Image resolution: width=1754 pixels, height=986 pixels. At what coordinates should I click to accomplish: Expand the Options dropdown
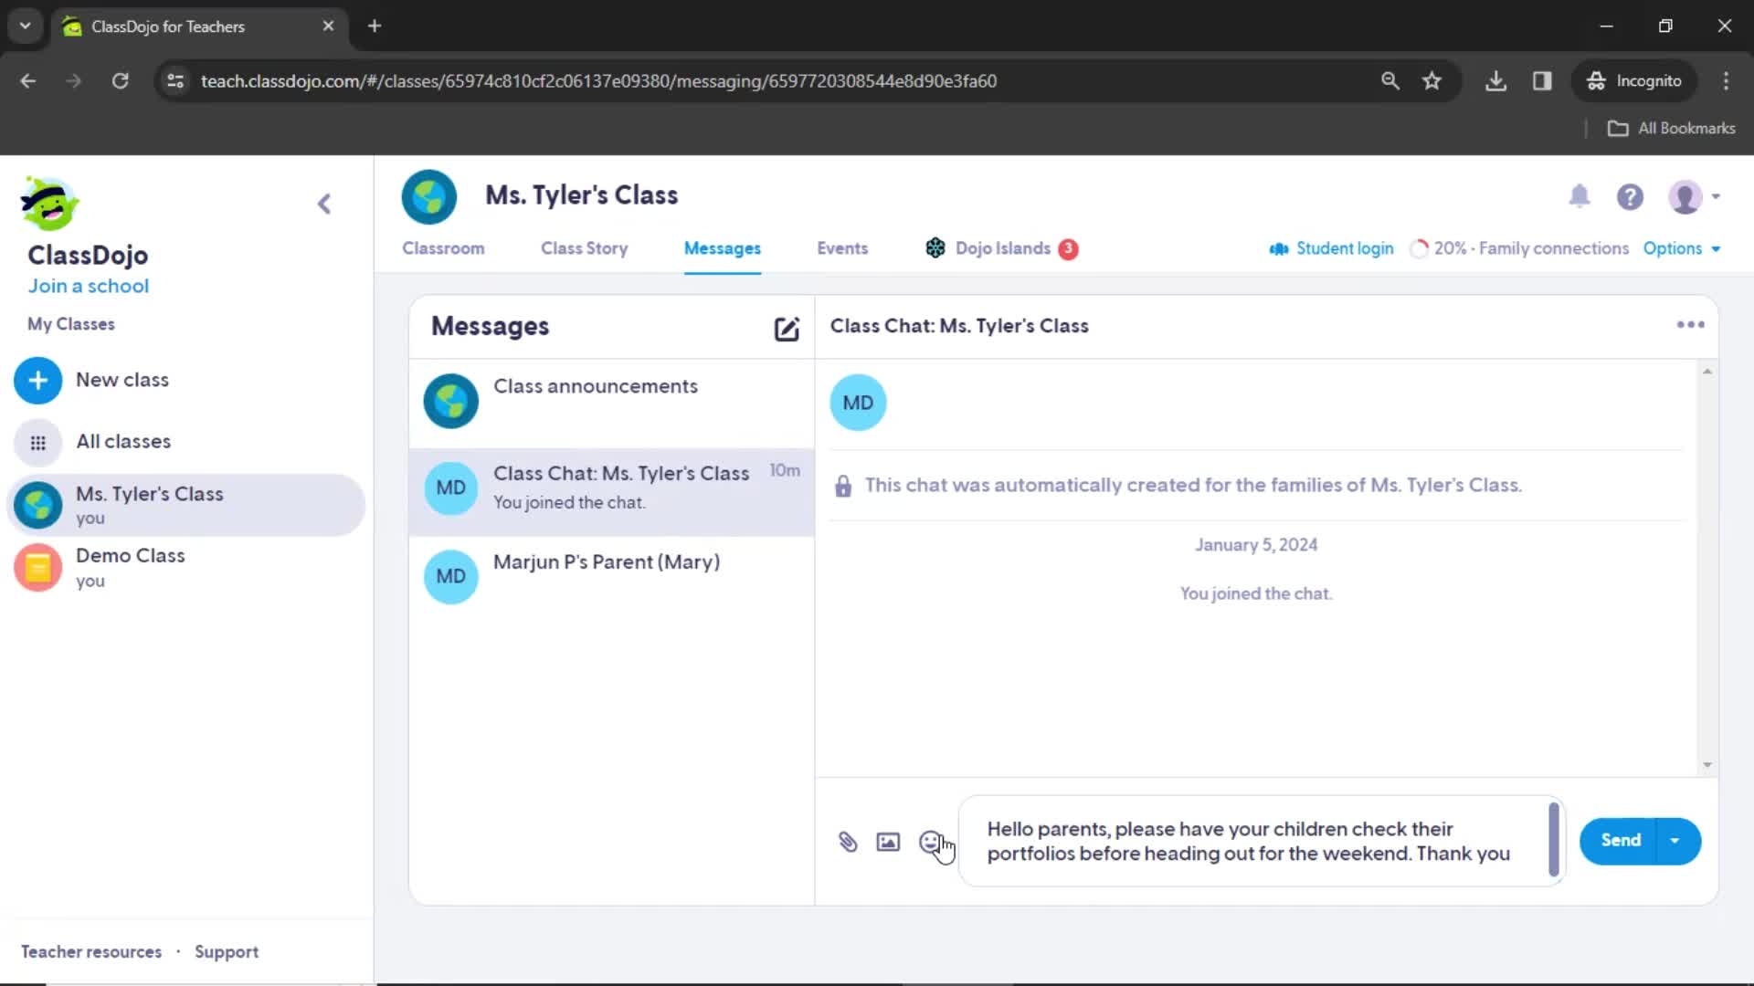1682,248
